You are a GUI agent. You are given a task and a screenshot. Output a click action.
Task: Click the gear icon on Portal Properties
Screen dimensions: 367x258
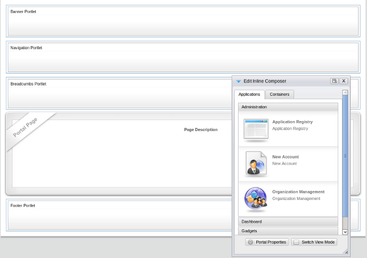coord(251,242)
